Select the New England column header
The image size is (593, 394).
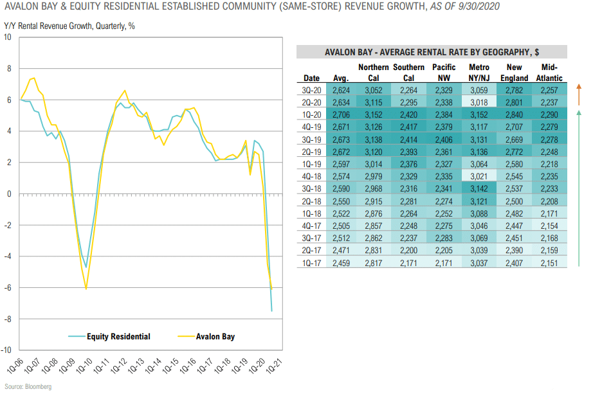pyautogui.click(x=514, y=73)
